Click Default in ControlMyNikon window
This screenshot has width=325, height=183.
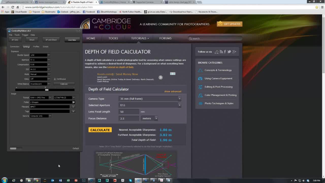76,148
